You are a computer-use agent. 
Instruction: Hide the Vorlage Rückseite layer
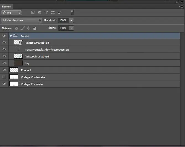click(4, 84)
